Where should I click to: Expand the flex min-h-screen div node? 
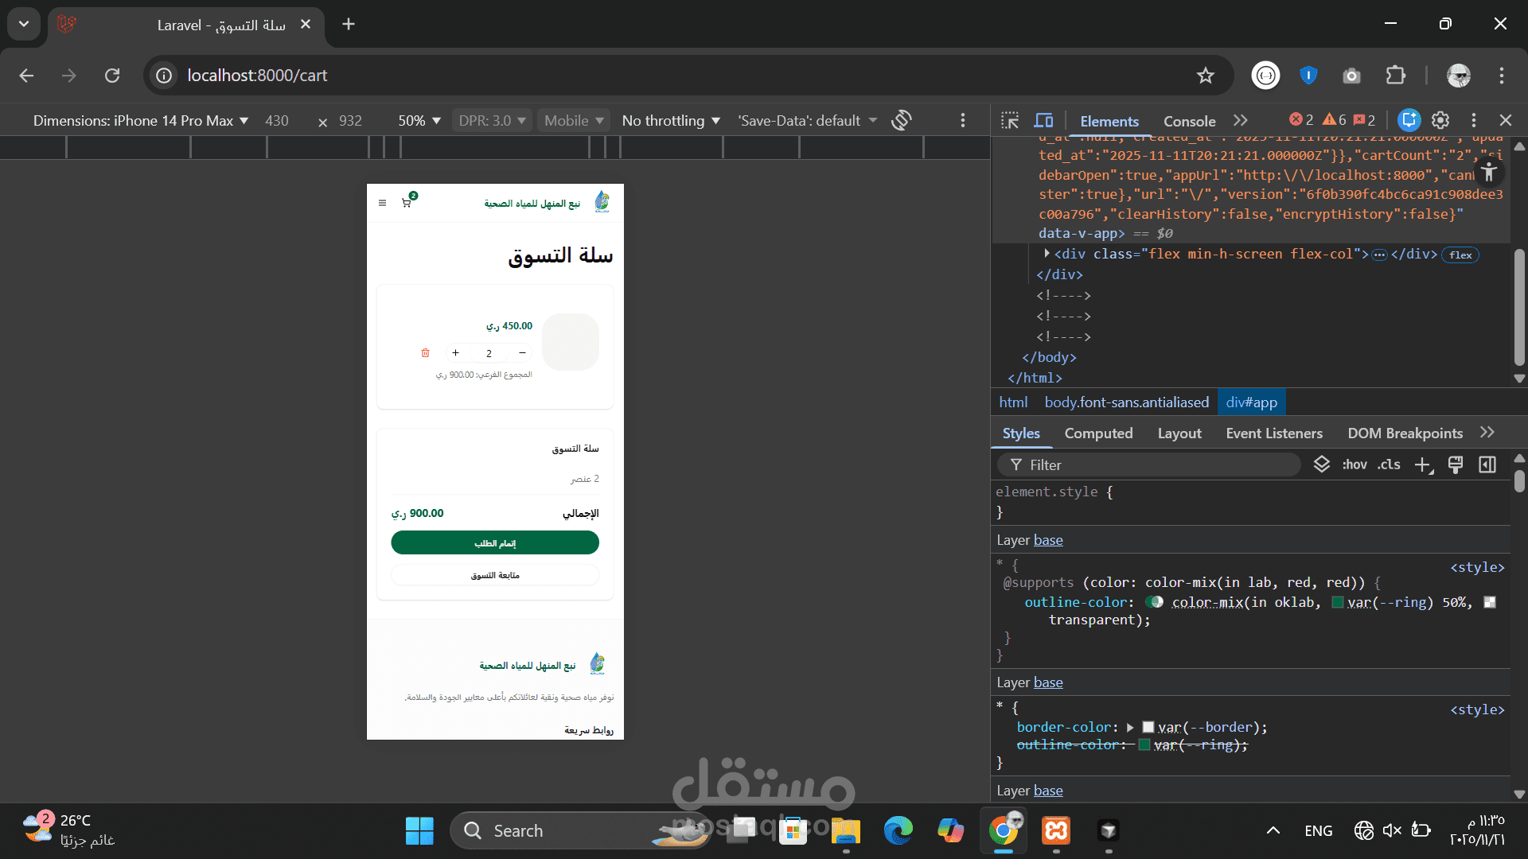tap(1047, 254)
